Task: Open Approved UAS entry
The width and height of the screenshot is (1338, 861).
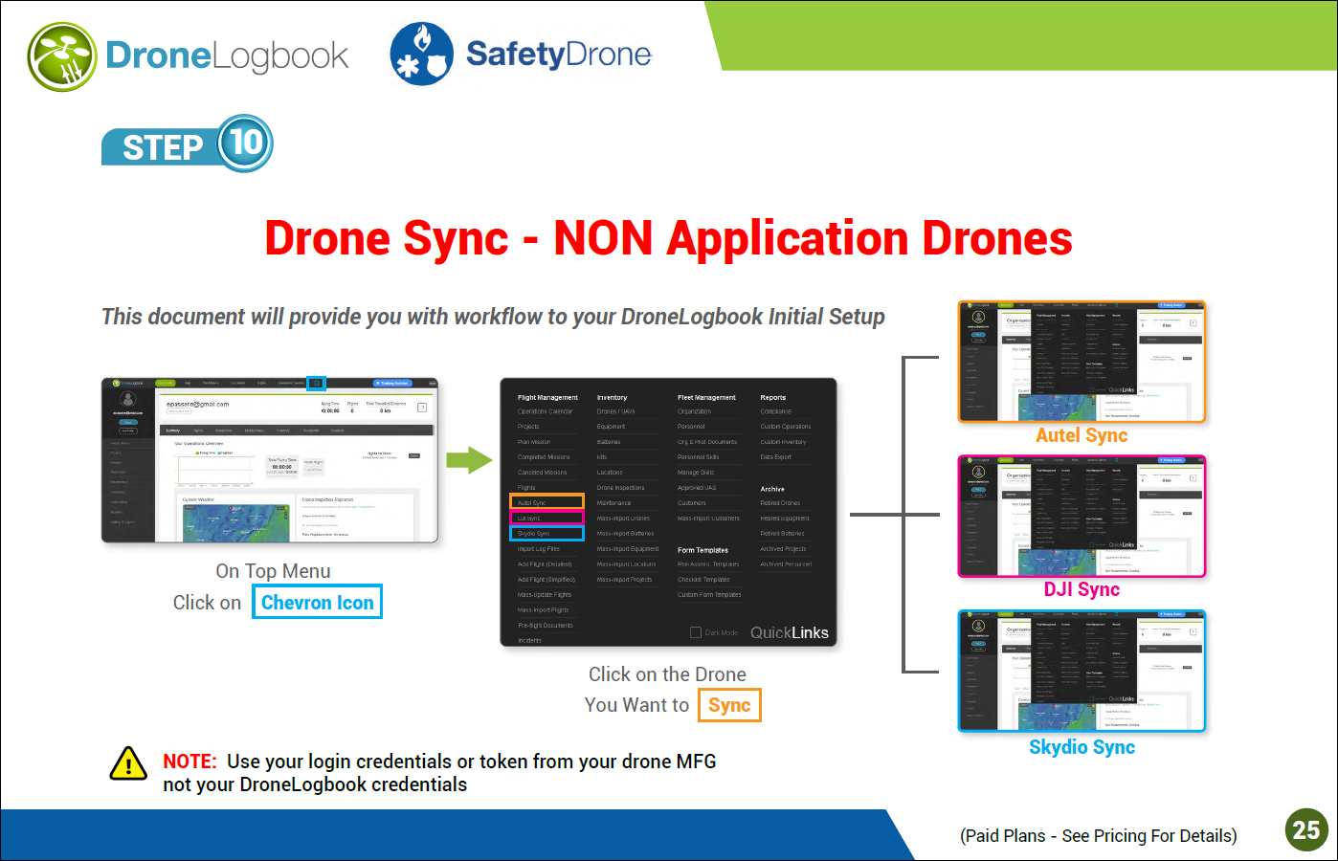Action: coord(697,488)
